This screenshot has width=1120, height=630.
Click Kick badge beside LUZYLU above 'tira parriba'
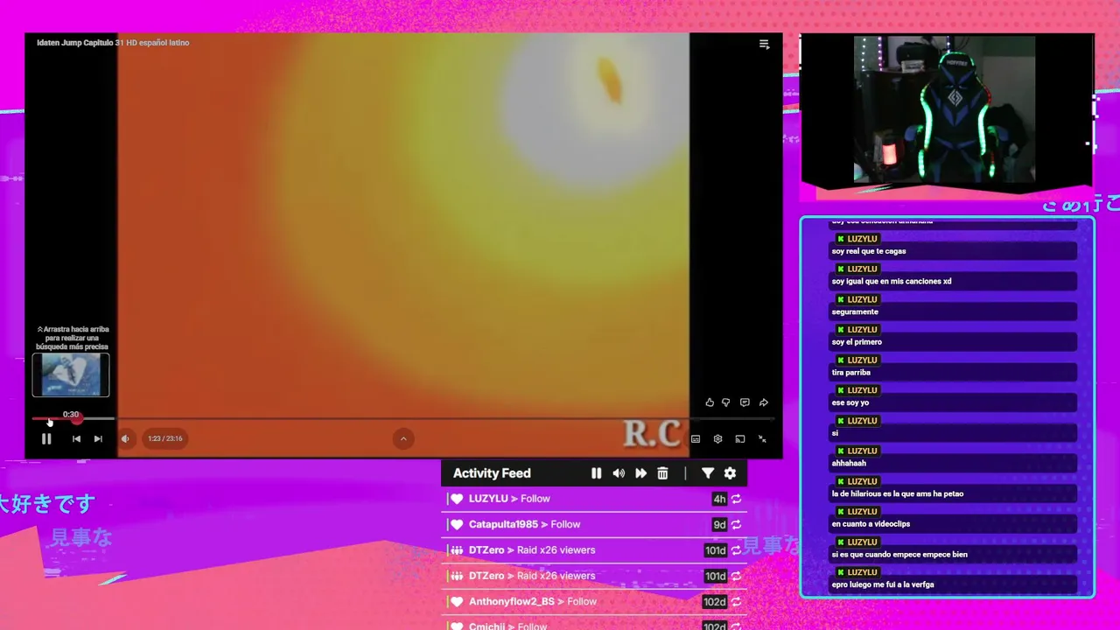click(x=841, y=360)
